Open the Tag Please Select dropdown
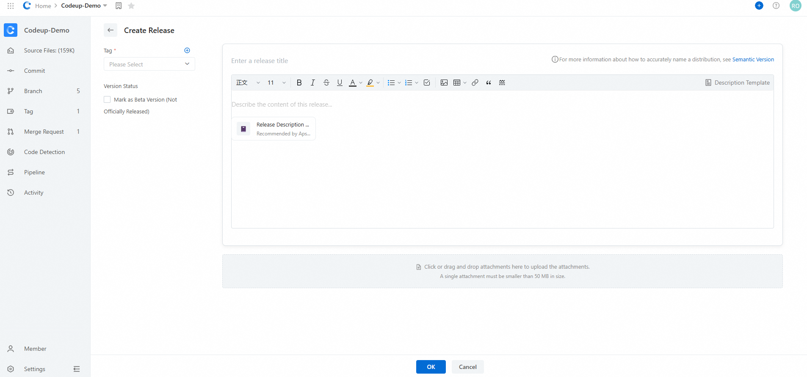 [x=149, y=64]
